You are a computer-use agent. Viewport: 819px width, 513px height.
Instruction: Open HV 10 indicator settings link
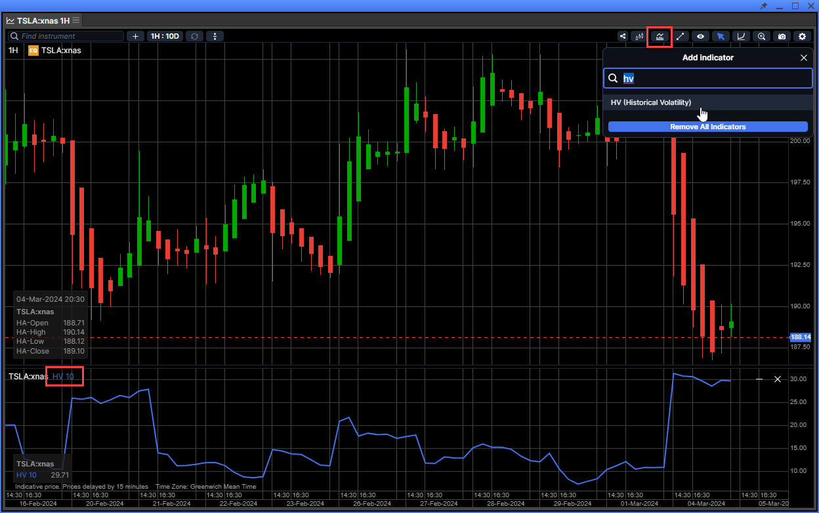click(62, 376)
